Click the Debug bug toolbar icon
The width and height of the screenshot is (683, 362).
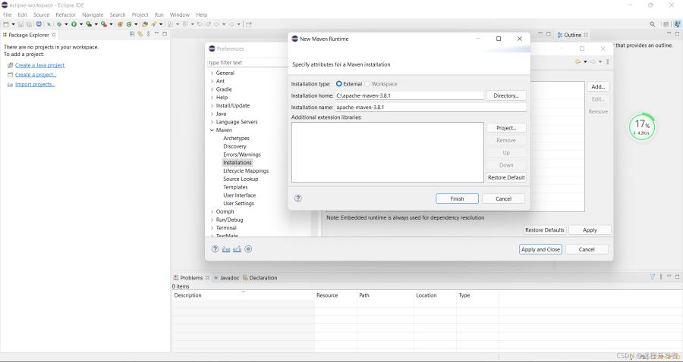pyautogui.click(x=58, y=24)
